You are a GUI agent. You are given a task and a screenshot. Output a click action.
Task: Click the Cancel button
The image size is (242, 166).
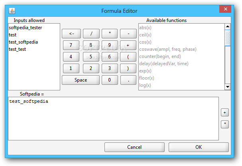tap(134, 147)
